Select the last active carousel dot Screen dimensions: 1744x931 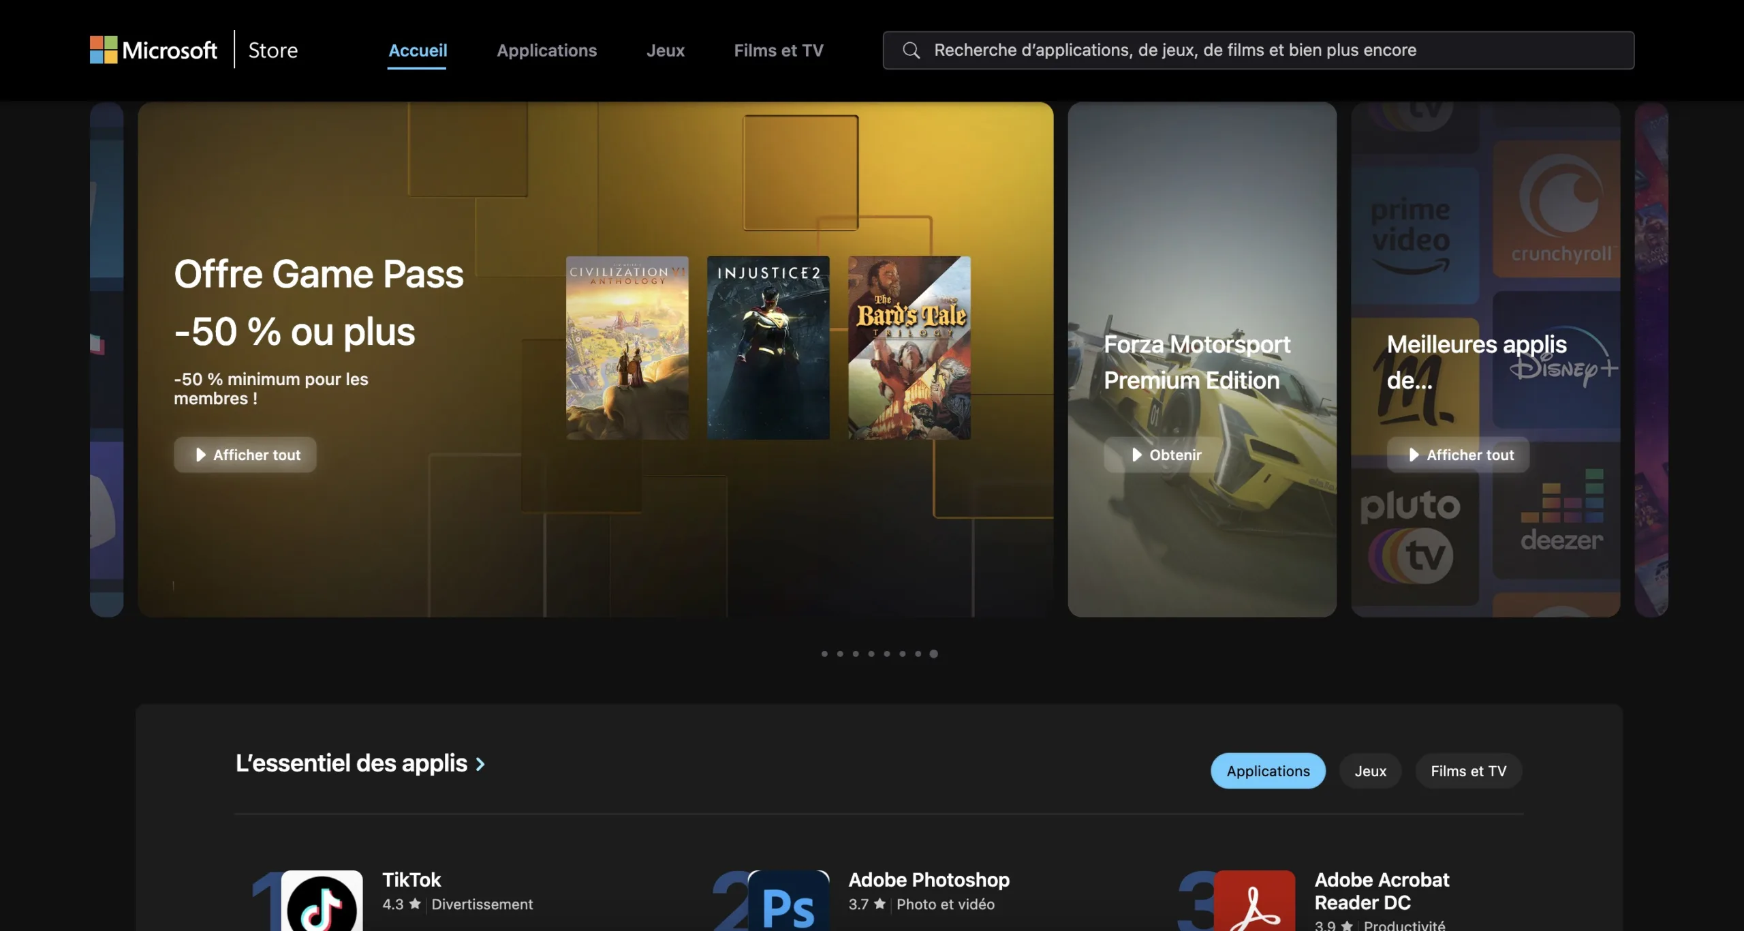(934, 654)
